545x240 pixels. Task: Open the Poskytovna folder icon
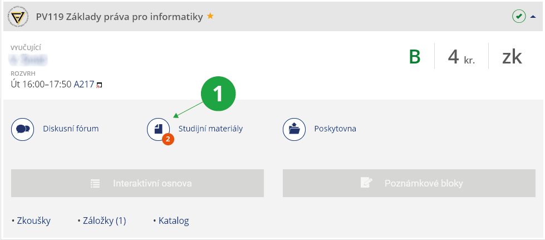[x=294, y=129]
